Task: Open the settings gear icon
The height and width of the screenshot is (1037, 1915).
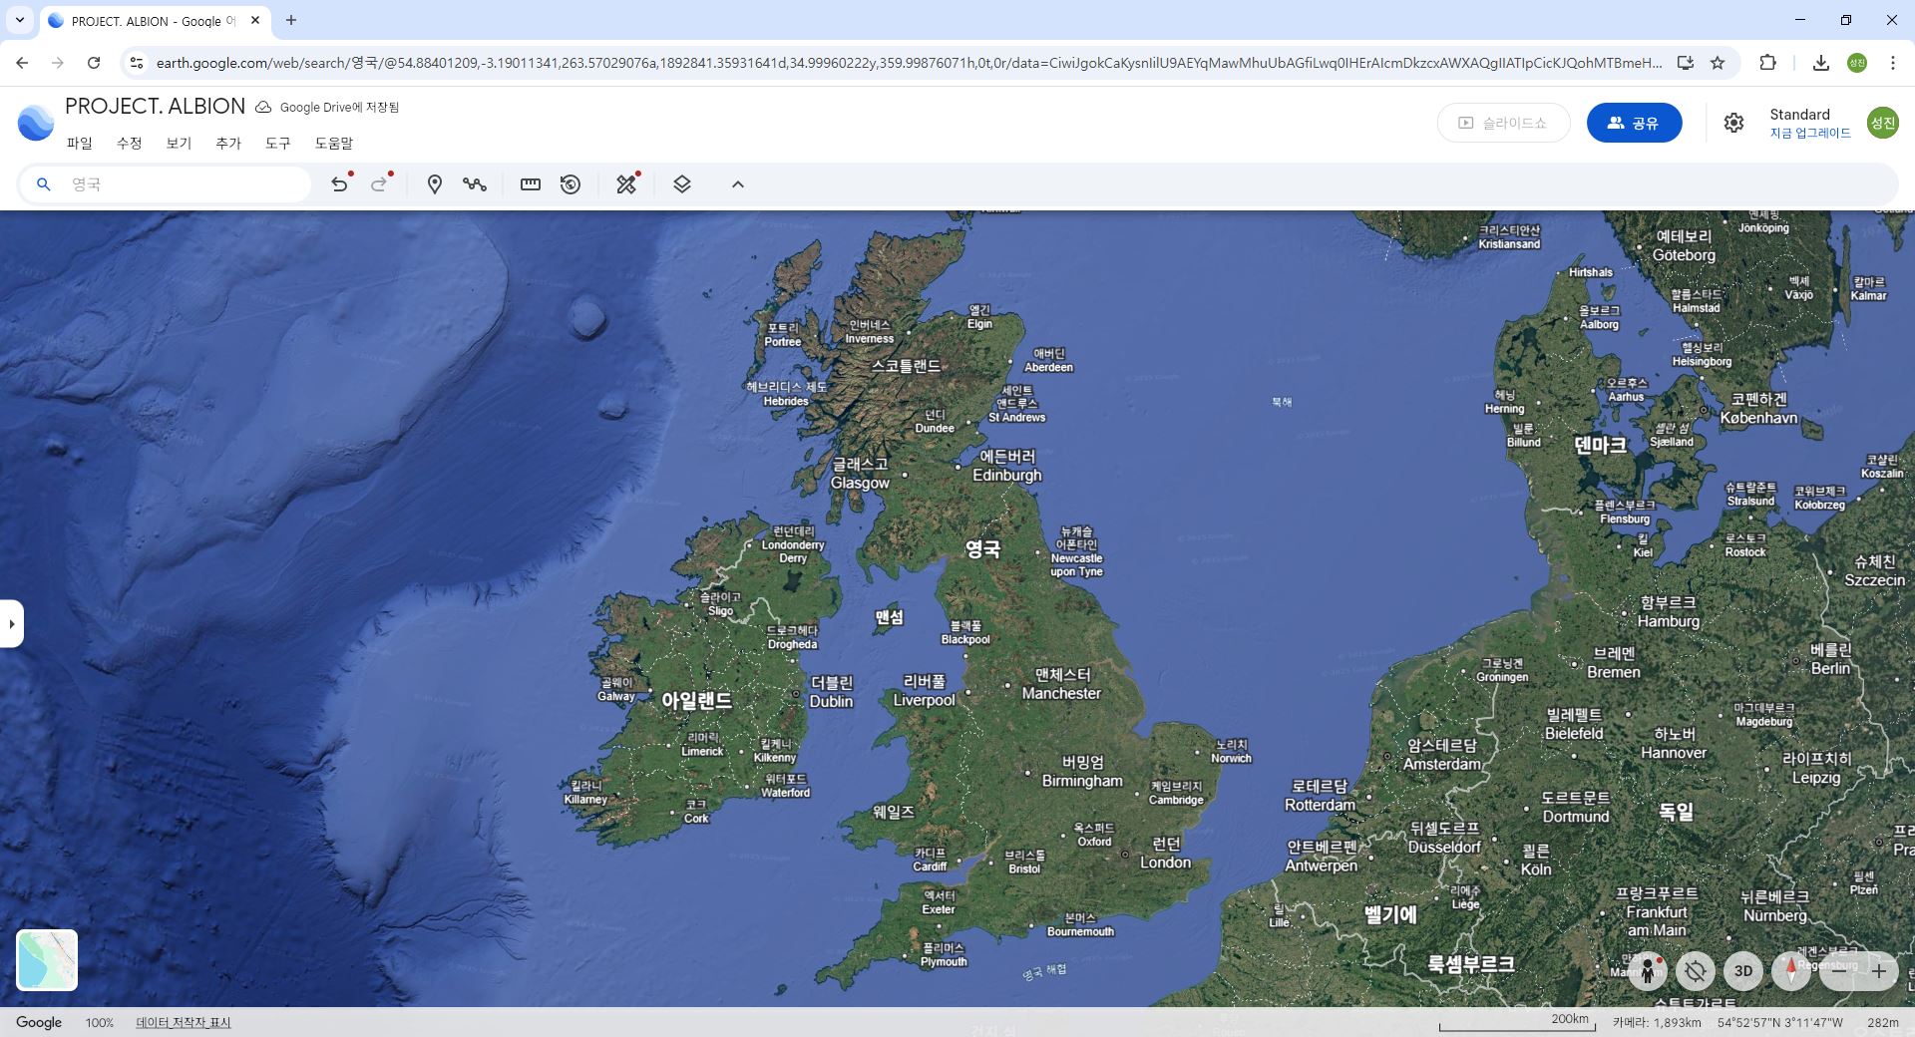Action: tap(1733, 123)
